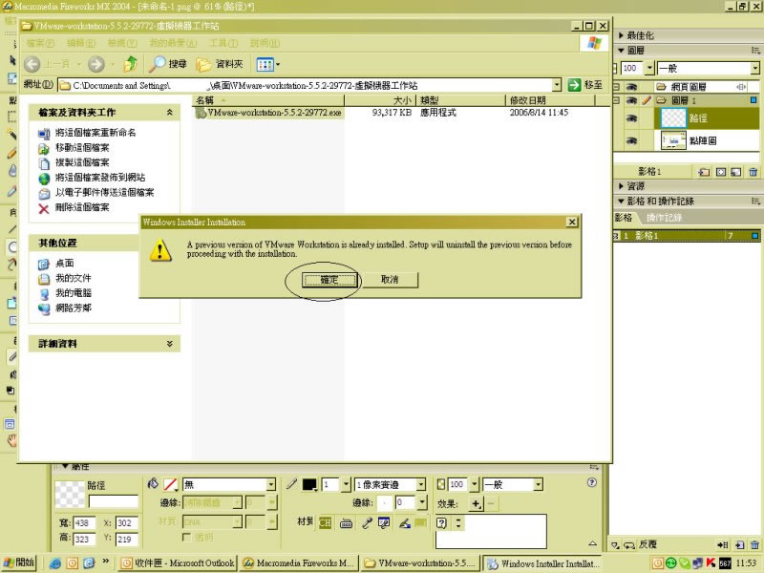
Task: Expand the 最佳化 panel in Fireworks
Action: [x=622, y=35]
